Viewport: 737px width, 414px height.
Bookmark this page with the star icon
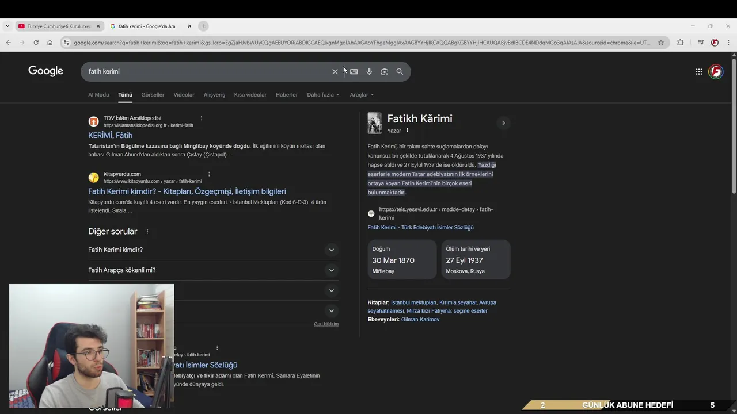[x=661, y=43]
